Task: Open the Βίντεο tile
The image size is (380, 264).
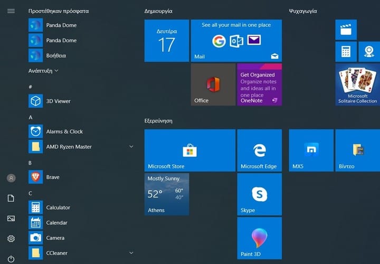Action: point(358,150)
